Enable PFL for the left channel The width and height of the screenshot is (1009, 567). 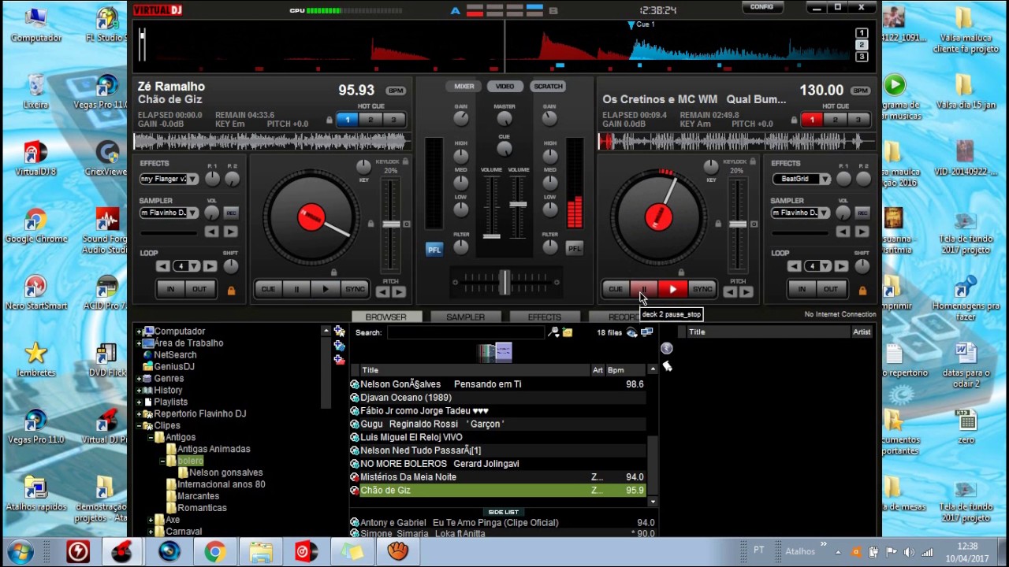[x=434, y=249]
